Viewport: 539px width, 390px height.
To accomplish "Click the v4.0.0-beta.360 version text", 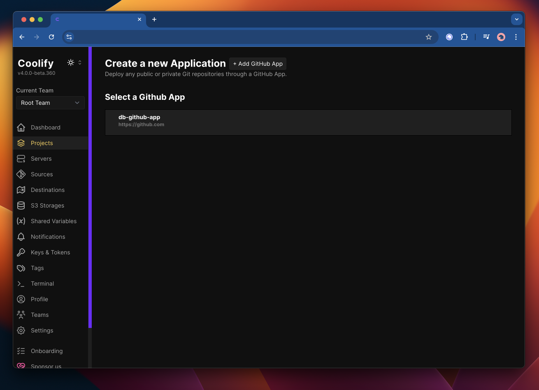I will (x=36, y=73).
